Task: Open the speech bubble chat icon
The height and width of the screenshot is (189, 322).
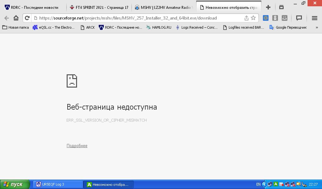Action: click(299, 18)
